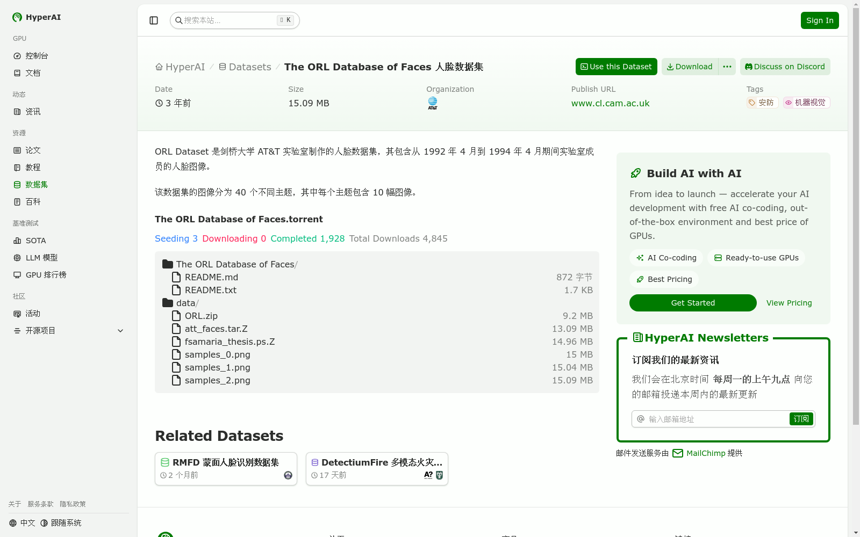Screen dimensions: 860x537
Task: Go to Datasets breadcrumb
Action: click(x=245, y=67)
